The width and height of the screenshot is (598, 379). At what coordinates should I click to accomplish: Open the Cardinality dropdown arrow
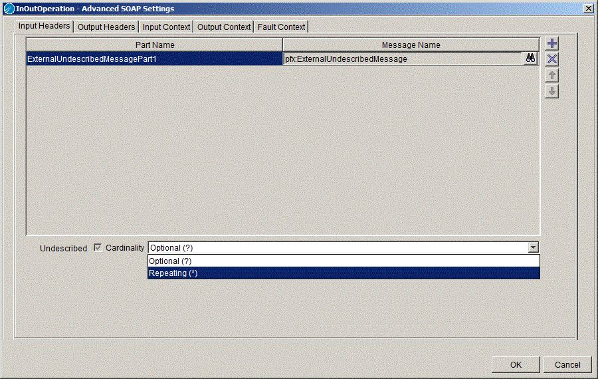[x=533, y=248]
